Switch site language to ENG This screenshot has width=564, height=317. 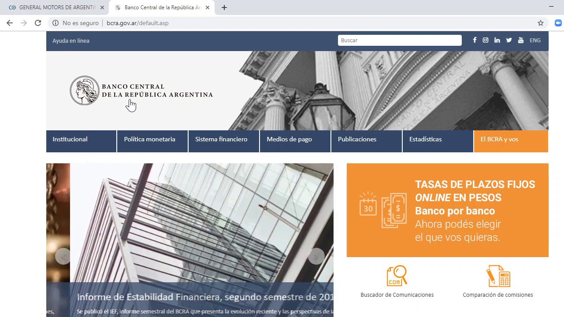click(x=535, y=40)
